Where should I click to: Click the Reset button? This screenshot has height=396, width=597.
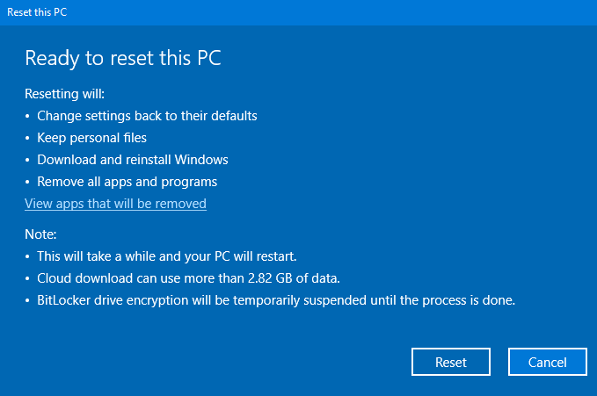point(450,362)
